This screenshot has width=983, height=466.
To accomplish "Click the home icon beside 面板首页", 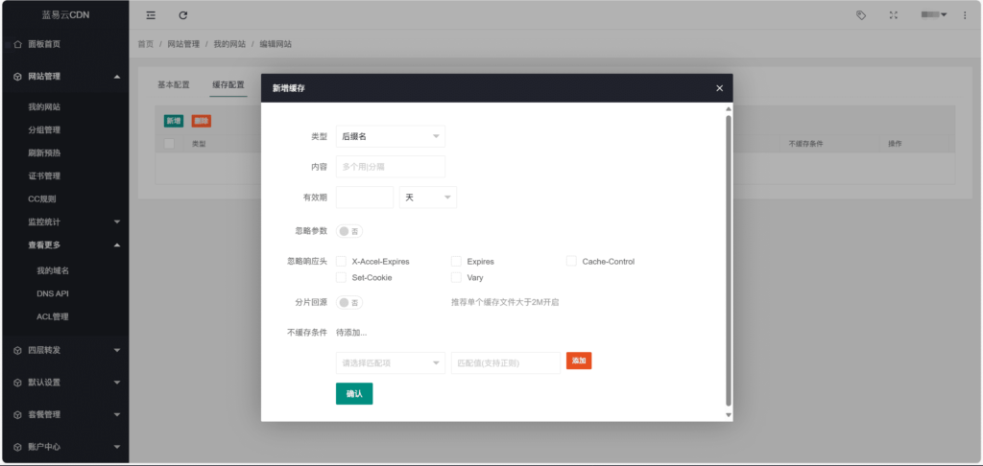I will coord(17,44).
